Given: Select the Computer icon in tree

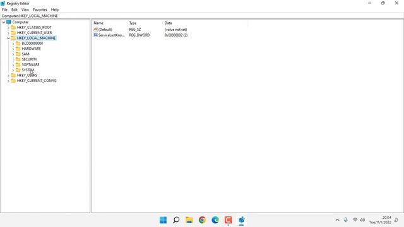Looking at the screenshot, I should coord(8,22).
